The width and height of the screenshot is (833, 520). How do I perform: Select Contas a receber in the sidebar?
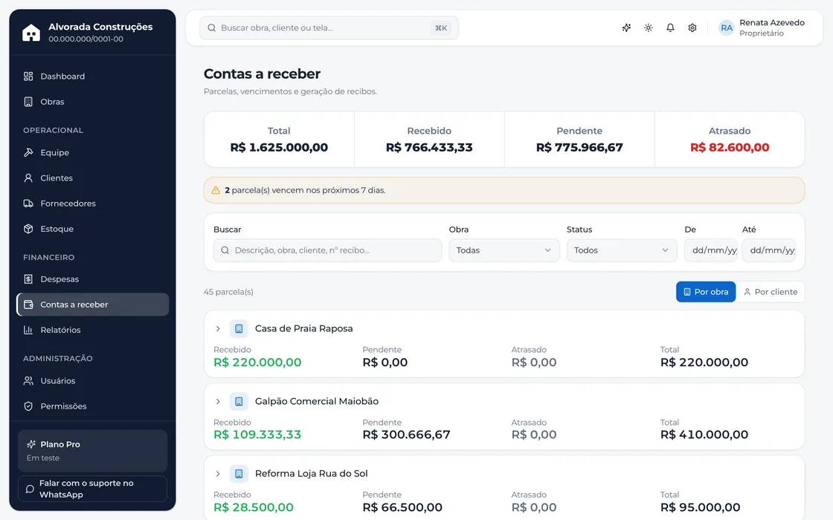coord(92,305)
